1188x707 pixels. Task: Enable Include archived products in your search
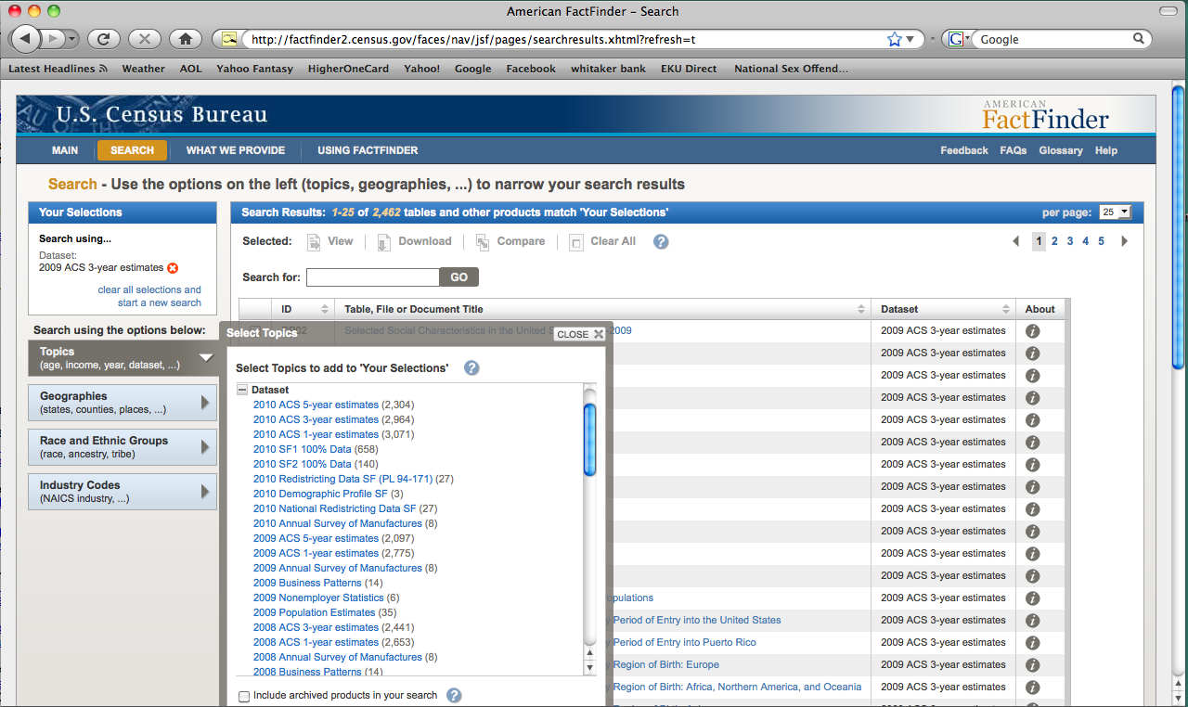tap(244, 696)
